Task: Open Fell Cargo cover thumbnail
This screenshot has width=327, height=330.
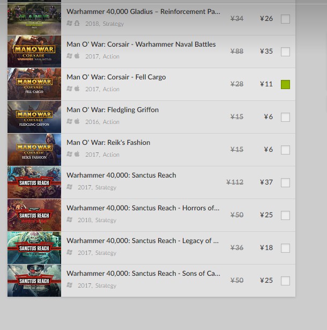Action: [x=34, y=84]
